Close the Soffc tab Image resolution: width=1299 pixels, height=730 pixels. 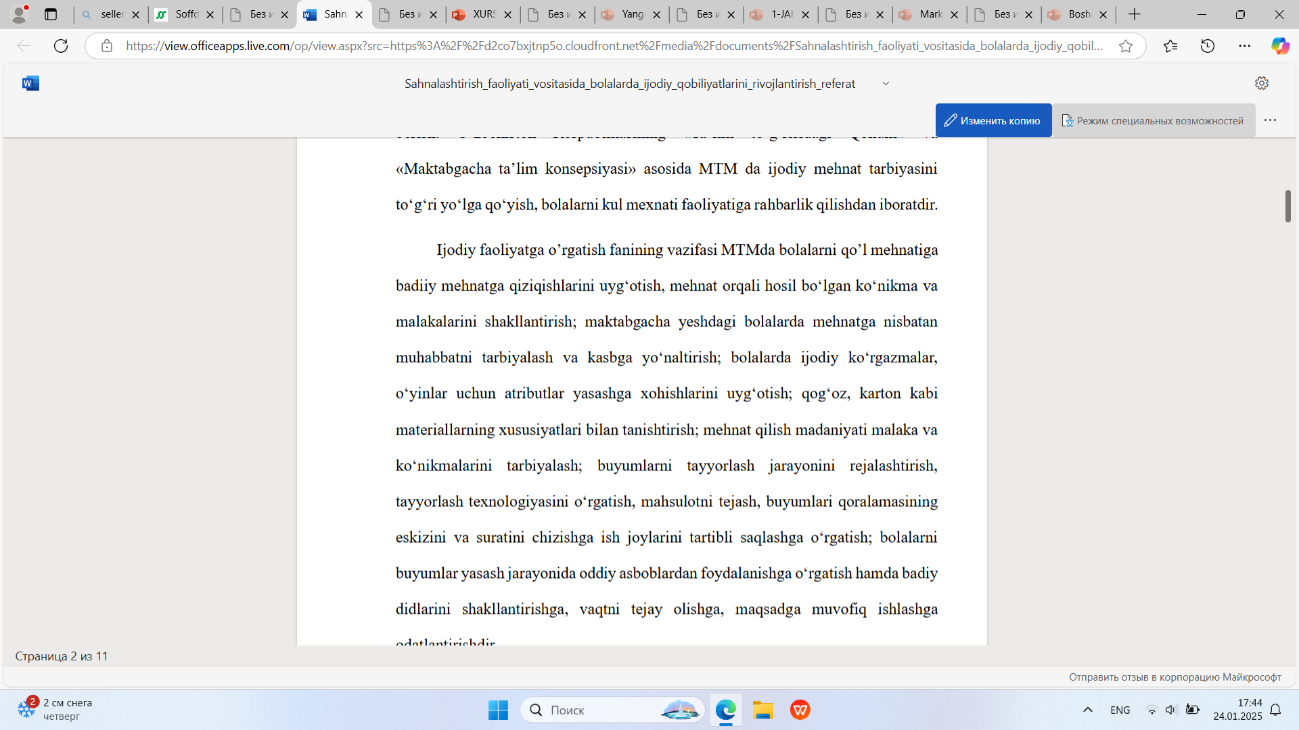point(210,14)
